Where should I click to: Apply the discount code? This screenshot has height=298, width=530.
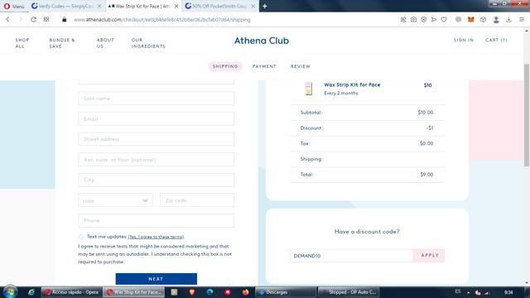click(x=429, y=256)
